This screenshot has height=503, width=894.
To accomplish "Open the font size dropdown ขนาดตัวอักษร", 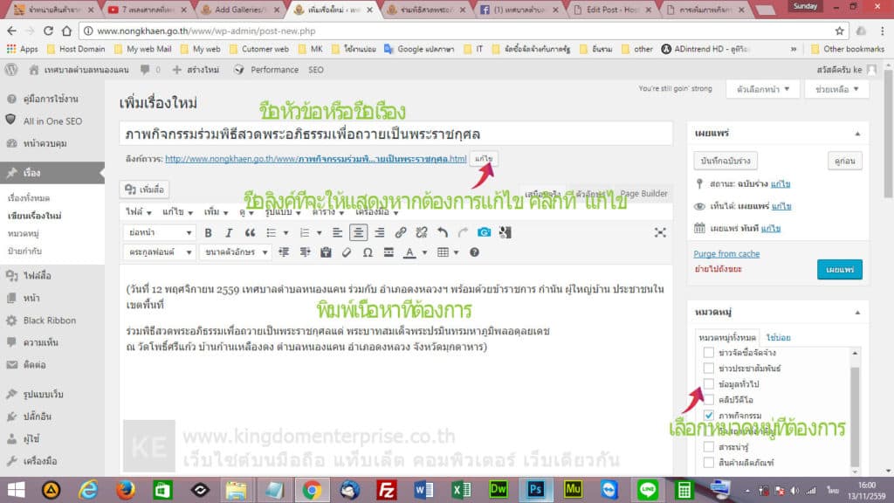I will click(x=233, y=251).
